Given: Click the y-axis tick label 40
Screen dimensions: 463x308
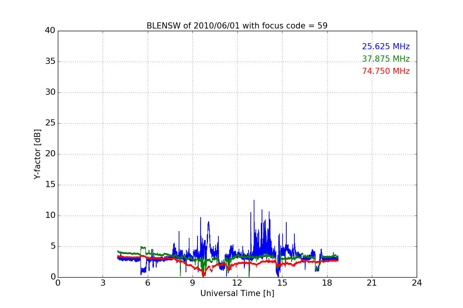Looking at the screenshot, I should 50,31.
